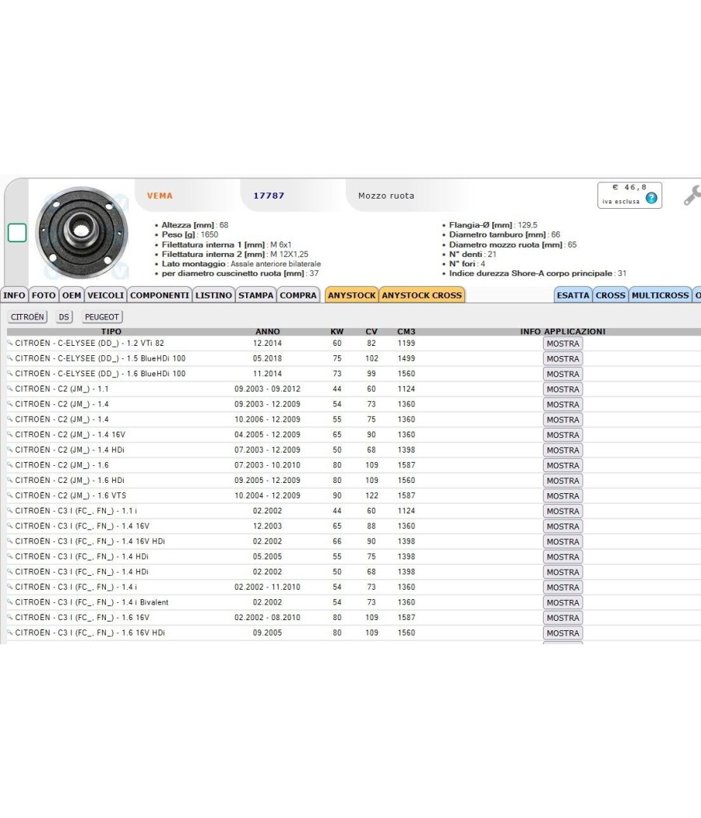Select the ANYSTOCK tab
This screenshot has height=818, width=701.
point(351,295)
